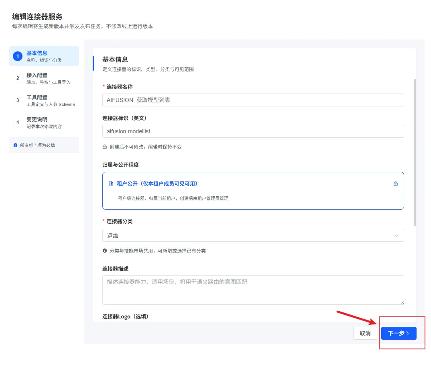The height and width of the screenshot is (365, 431).
Task: Click the 连接器Logo（选填） label
Action: point(125,316)
